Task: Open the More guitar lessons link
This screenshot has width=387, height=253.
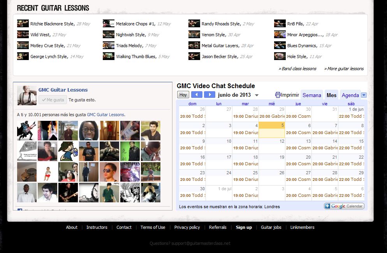Action: pos(344,69)
